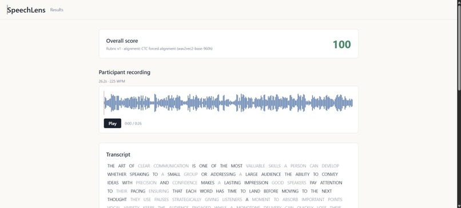Image resolution: width=461 pixels, height=208 pixels.
Task: Click the SpeechLens logo
Action: 26,10
